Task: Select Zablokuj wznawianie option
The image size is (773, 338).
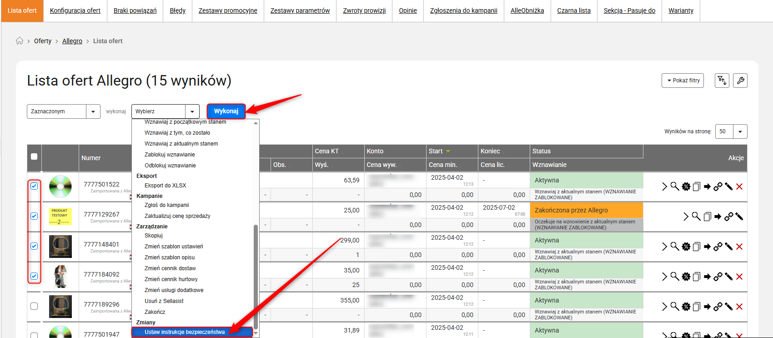Action: [x=170, y=155]
